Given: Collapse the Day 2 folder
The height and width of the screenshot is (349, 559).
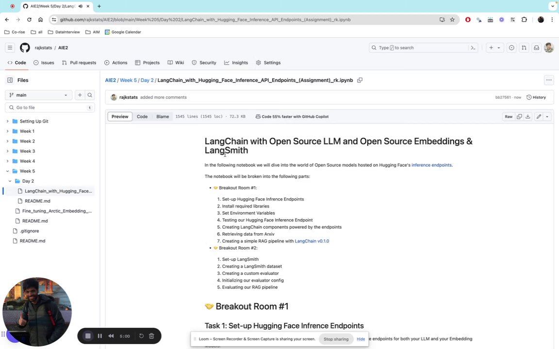Looking at the screenshot, I should tap(10, 181).
